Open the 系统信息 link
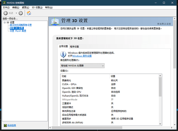The width and height of the screenshot is (178, 131). click(x=12, y=125)
